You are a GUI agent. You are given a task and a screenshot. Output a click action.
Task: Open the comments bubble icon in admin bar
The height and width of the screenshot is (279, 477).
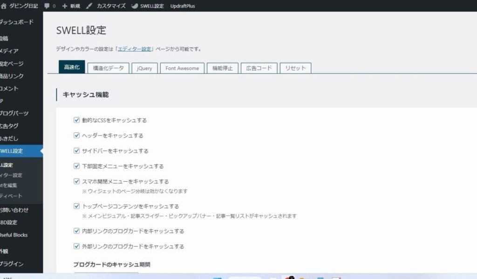[47, 6]
